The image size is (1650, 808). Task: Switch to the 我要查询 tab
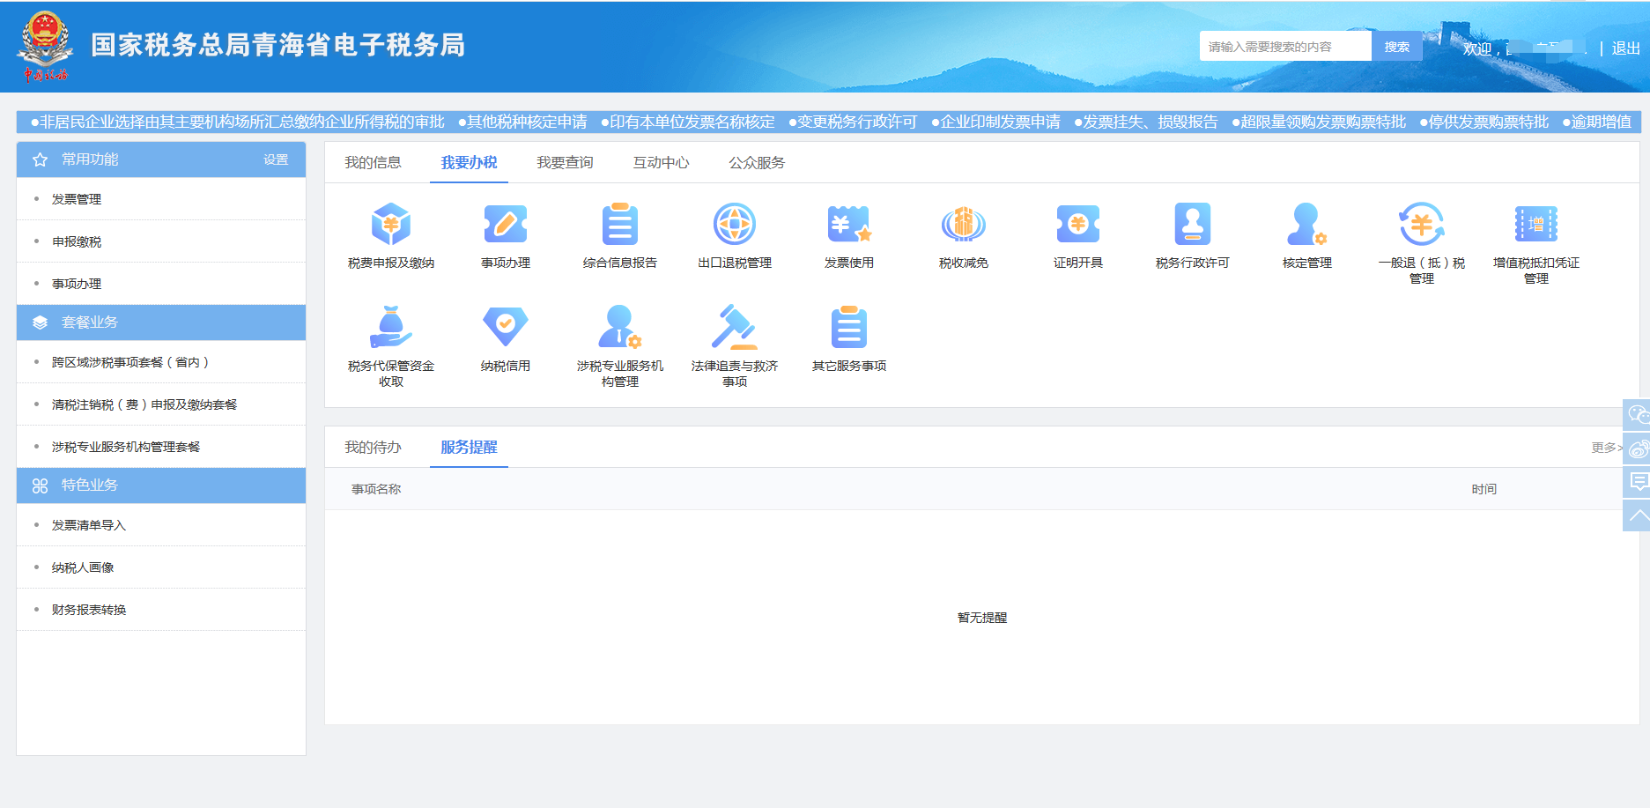tap(565, 162)
